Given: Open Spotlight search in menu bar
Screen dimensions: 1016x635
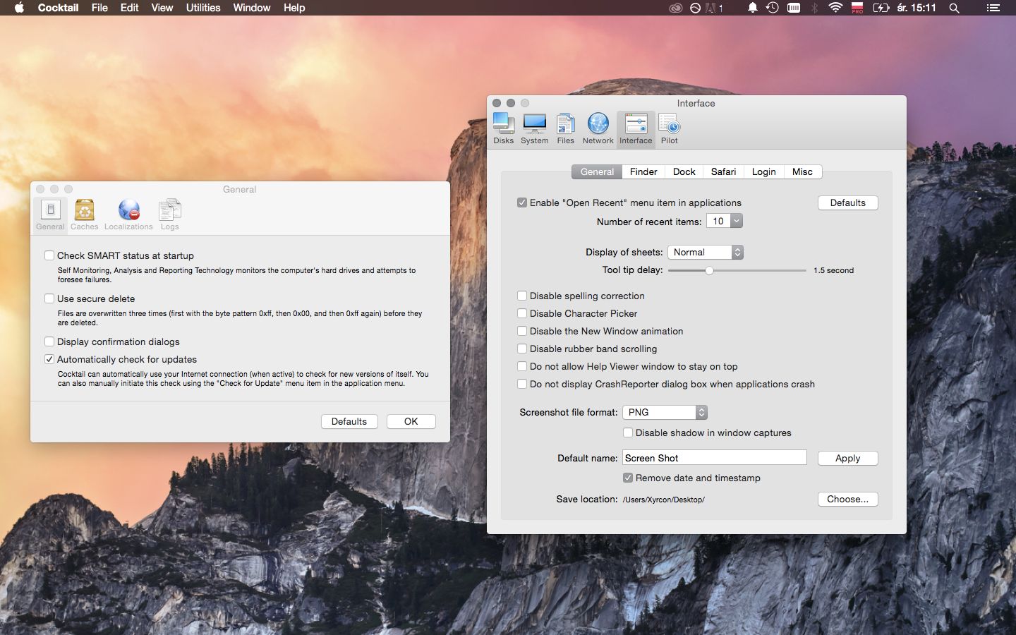Looking at the screenshot, I should (x=954, y=8).
